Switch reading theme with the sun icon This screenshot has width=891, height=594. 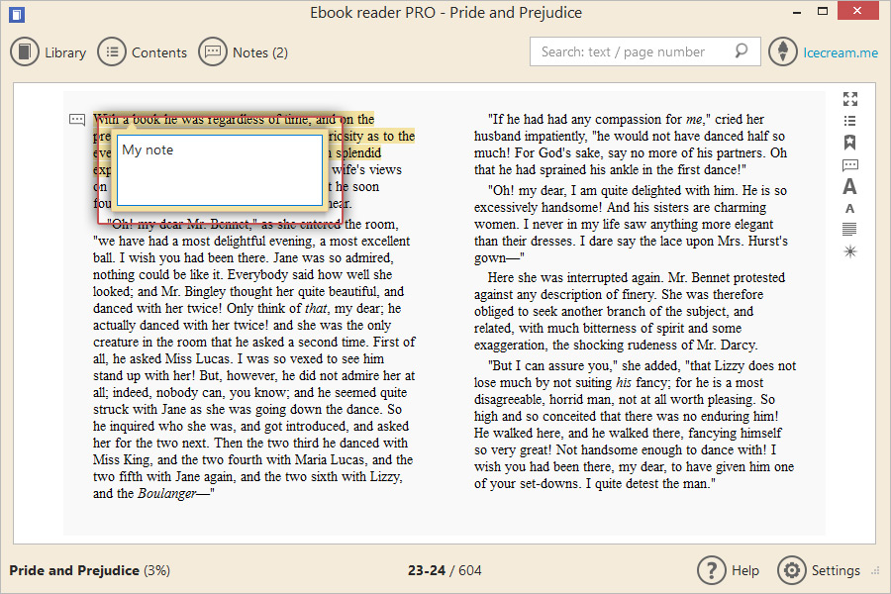click(x=850, y=251)
